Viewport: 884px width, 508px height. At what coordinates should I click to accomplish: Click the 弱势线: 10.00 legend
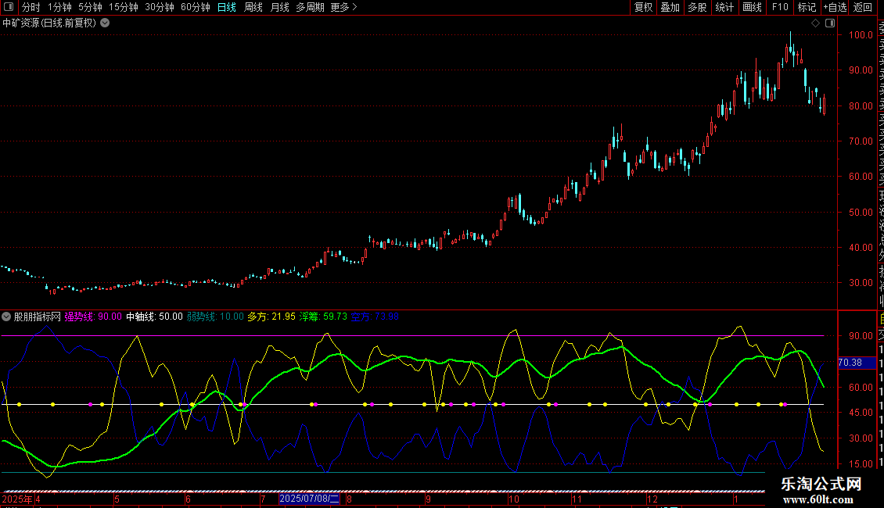(x=215, y=317)
